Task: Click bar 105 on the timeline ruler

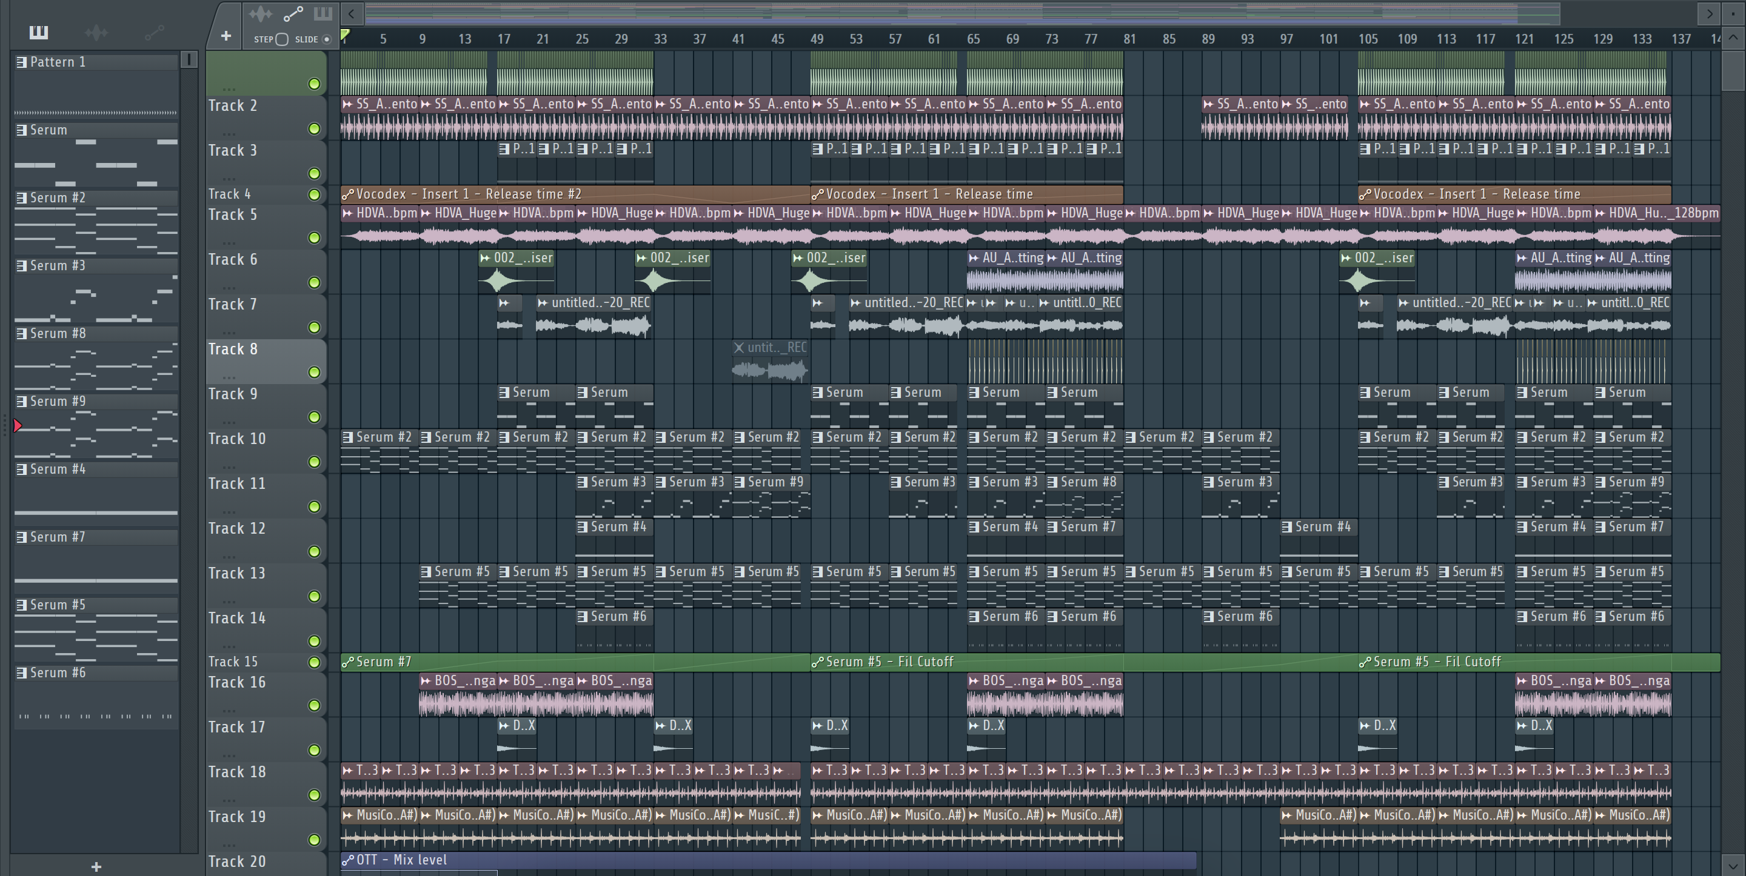Action: click(1368, 39)
